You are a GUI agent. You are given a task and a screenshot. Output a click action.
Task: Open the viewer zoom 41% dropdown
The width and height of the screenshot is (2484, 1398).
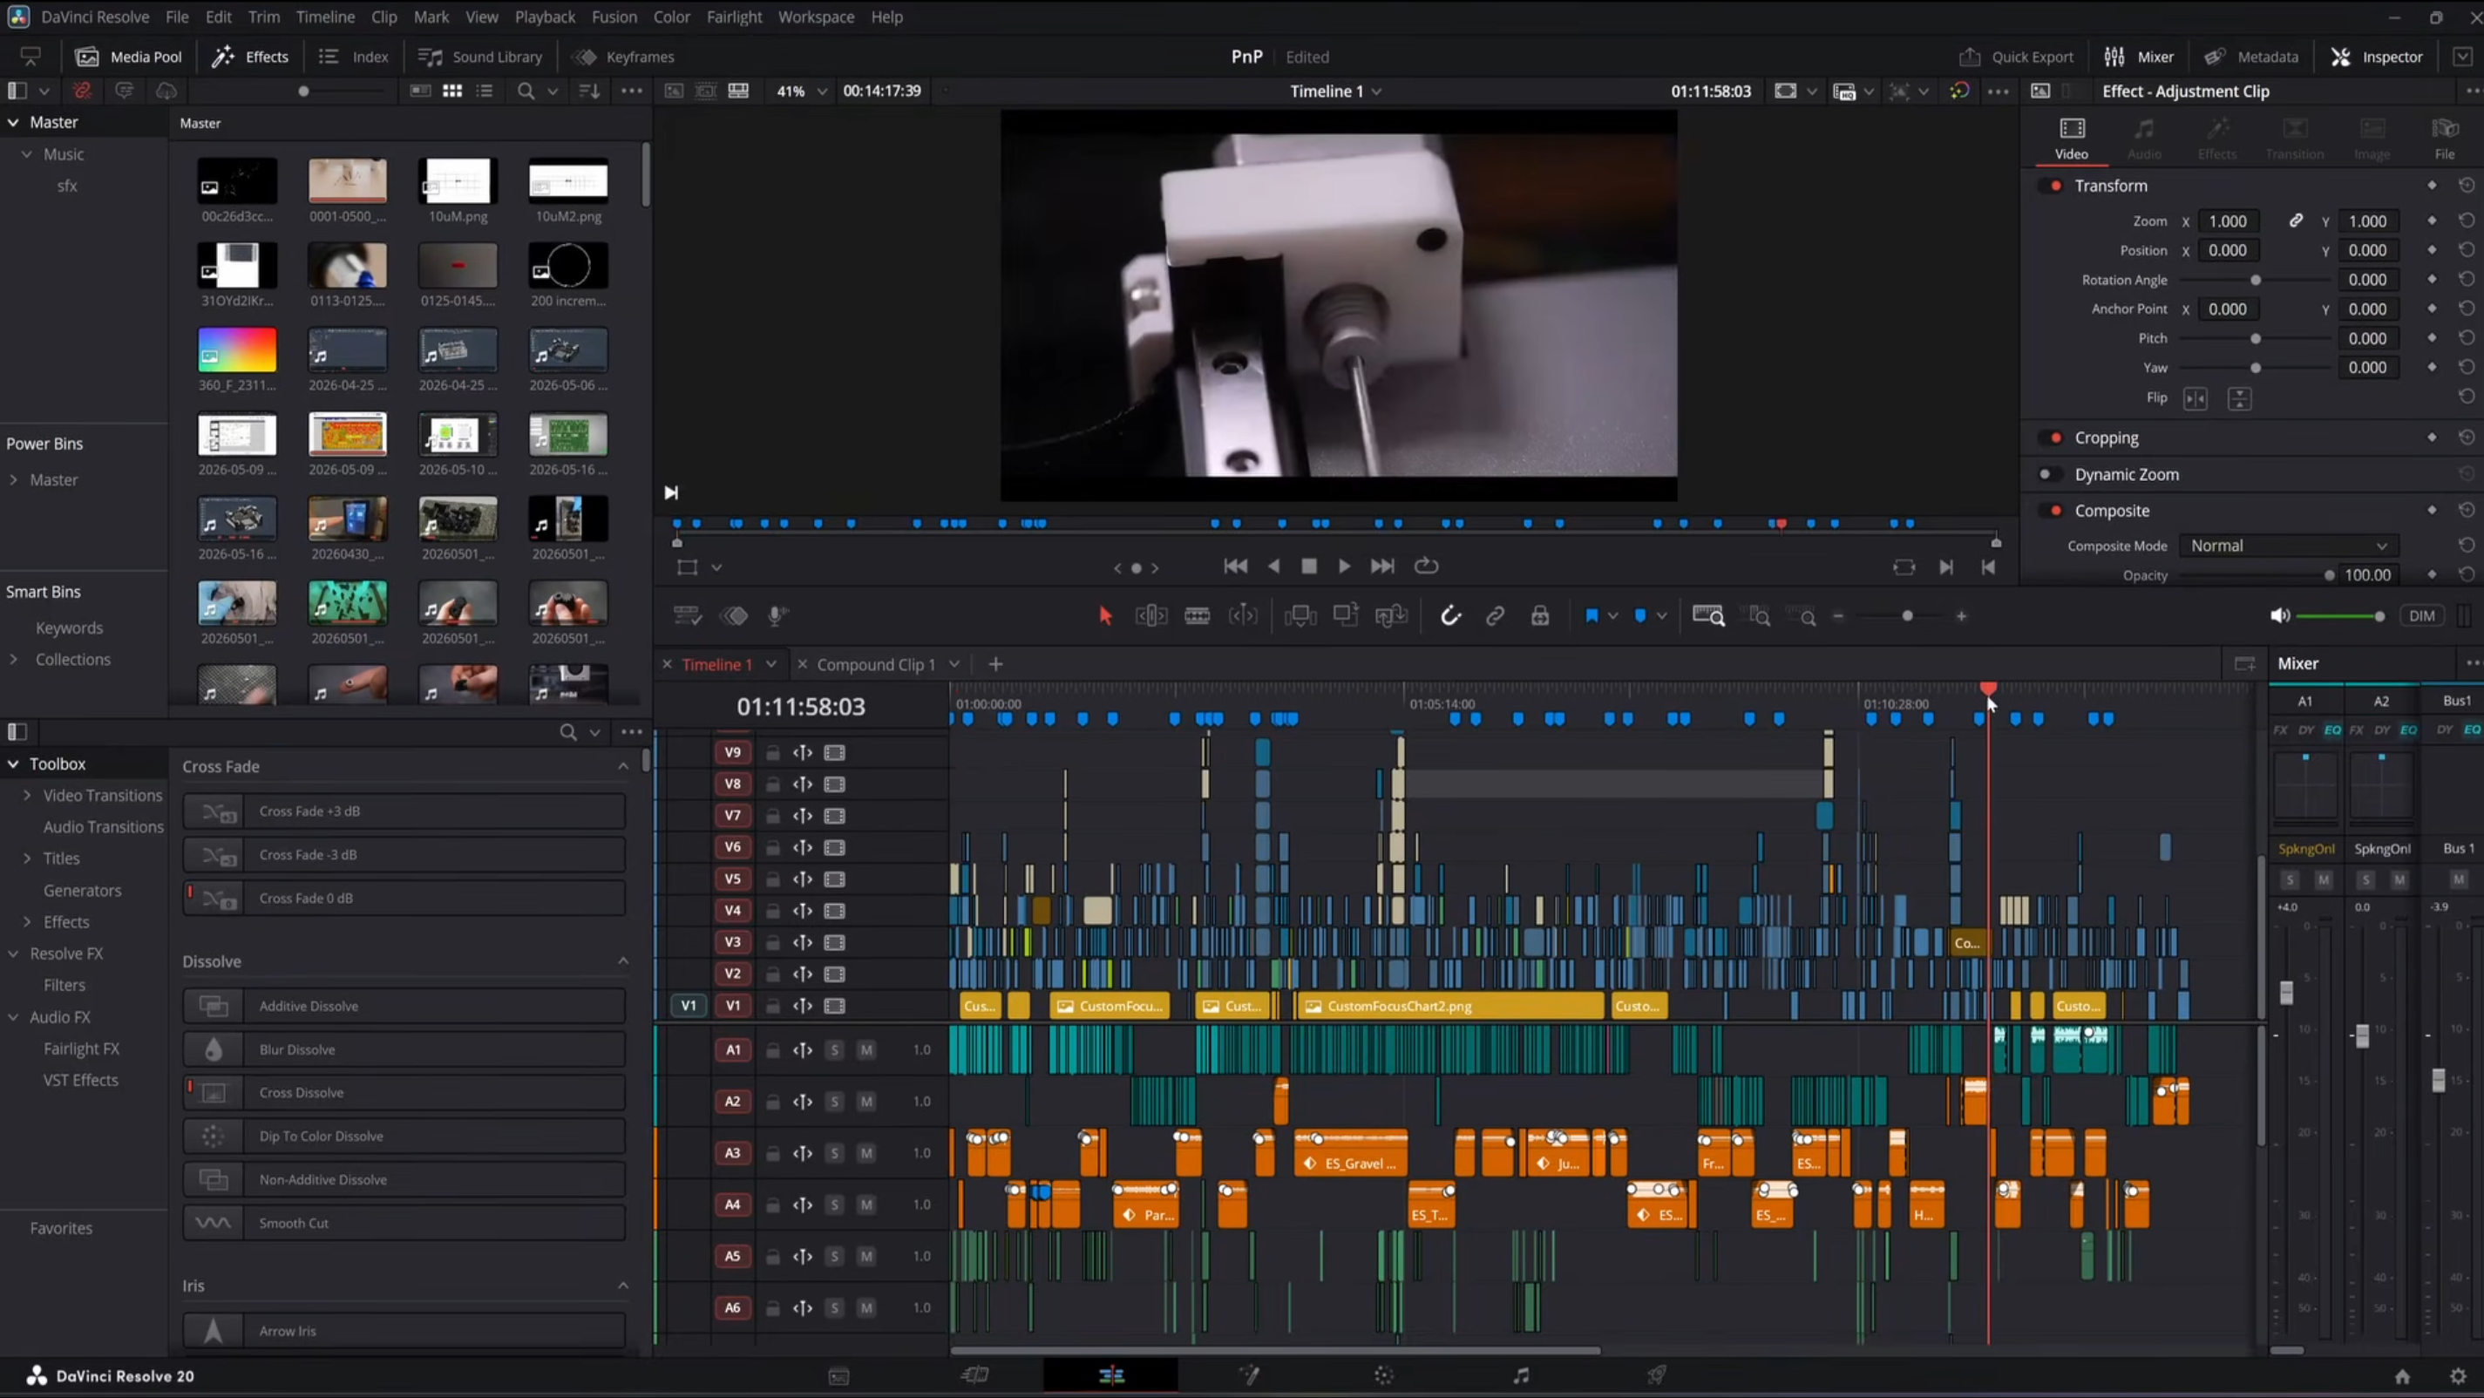click(x=801, y=91)
